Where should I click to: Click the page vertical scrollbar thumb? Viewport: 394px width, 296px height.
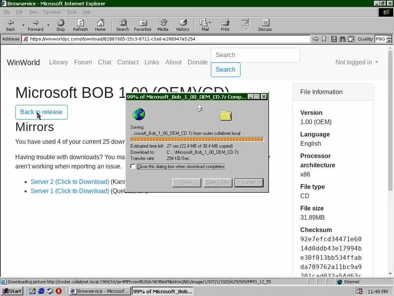coord(390,121)
